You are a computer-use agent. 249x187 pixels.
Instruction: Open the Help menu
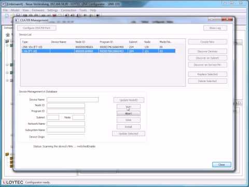coord(93,10)
